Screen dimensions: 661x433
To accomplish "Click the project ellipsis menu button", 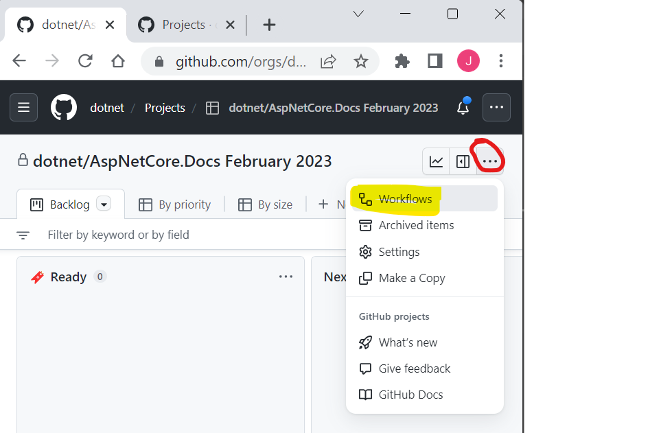I will pyautogui.click(x=490, y=161).
